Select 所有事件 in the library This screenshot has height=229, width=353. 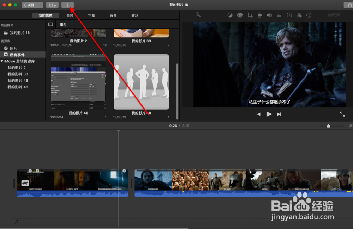tap(23, 55)
